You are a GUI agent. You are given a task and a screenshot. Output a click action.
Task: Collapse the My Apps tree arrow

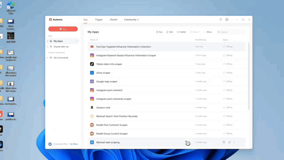click(x=47, y=41)
